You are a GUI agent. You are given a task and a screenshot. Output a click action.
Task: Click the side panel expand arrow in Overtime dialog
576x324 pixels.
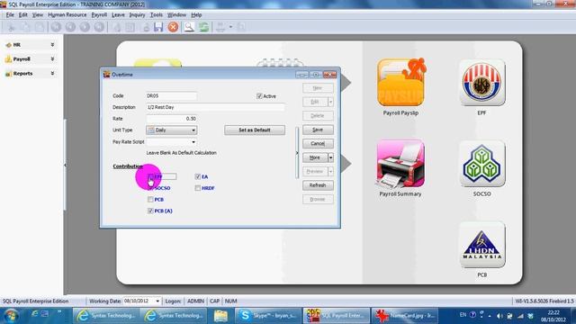[x=297, y=153]
